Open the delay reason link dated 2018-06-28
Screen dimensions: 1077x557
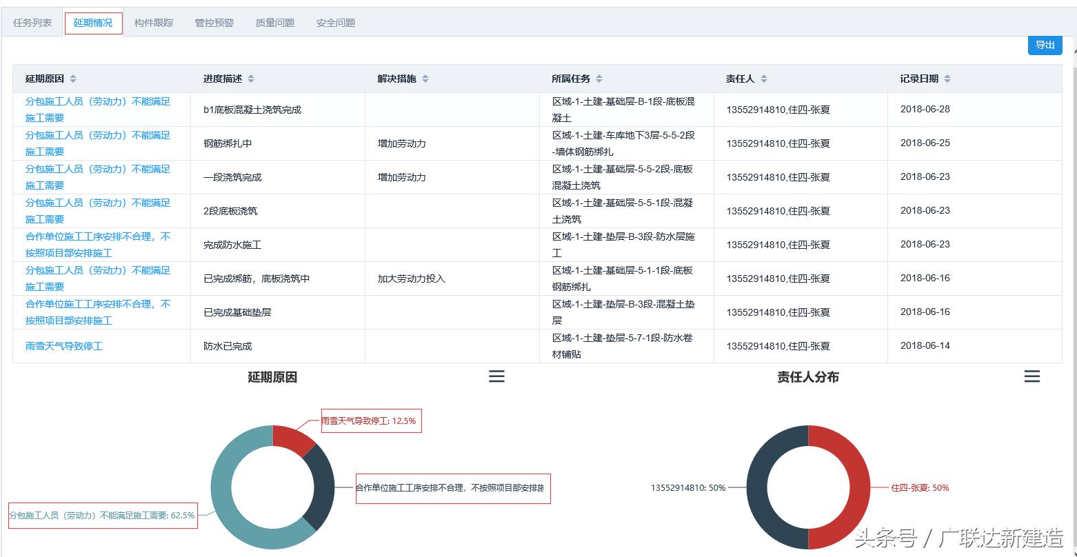point(97,110)
